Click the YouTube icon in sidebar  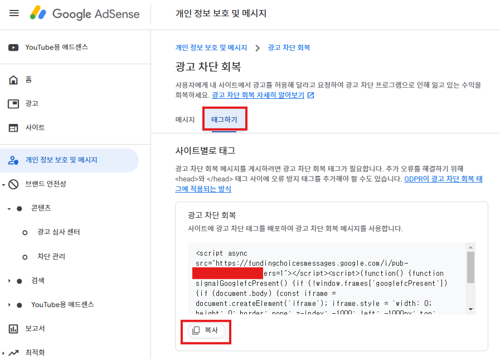pos(13,47)
